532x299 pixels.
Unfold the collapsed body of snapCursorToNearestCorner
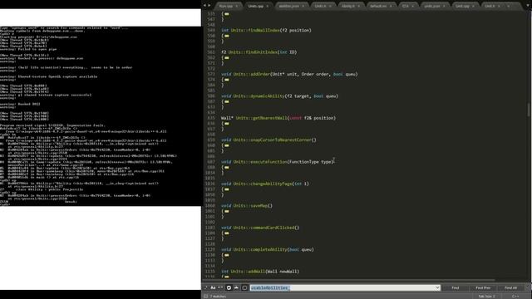pos(227,146)
